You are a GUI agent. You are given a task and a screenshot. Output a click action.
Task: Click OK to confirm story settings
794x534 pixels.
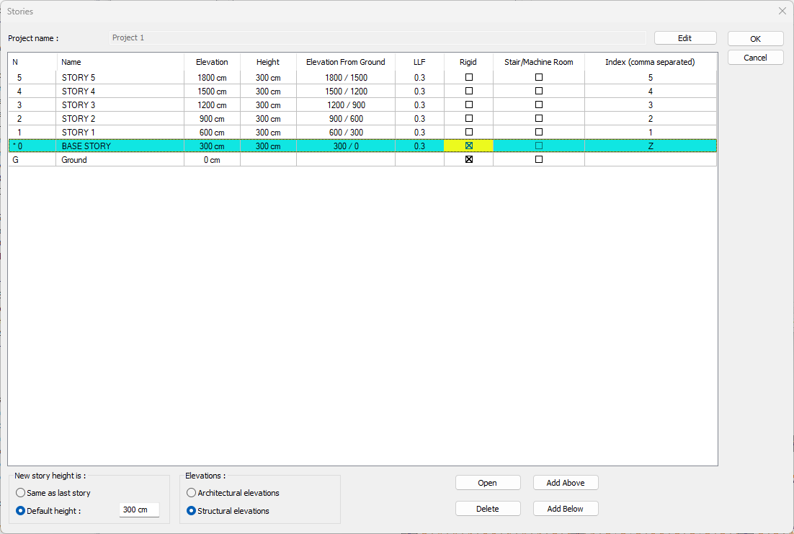755,39
